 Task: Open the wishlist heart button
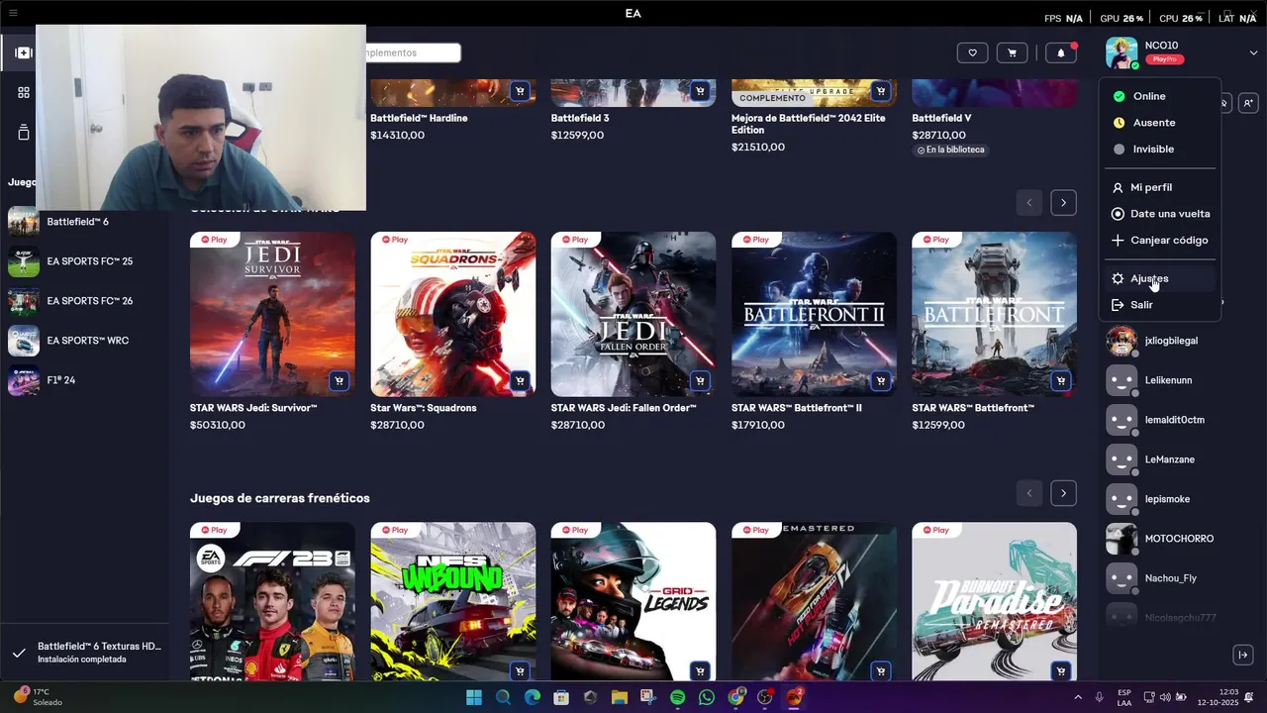coord(972,52)
